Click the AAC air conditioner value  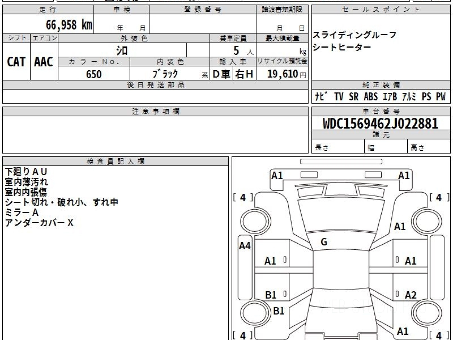[x=44, y=62]
